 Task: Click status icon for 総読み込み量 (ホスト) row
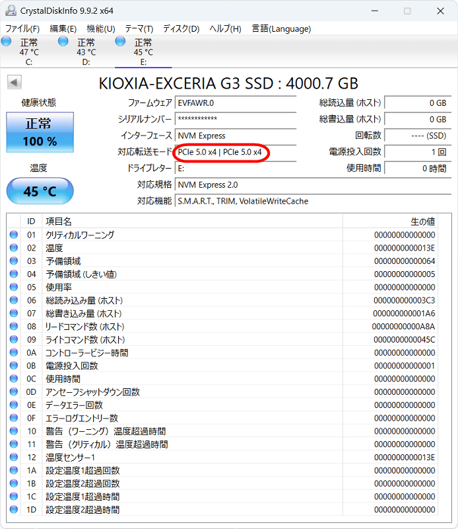[13, 300]
